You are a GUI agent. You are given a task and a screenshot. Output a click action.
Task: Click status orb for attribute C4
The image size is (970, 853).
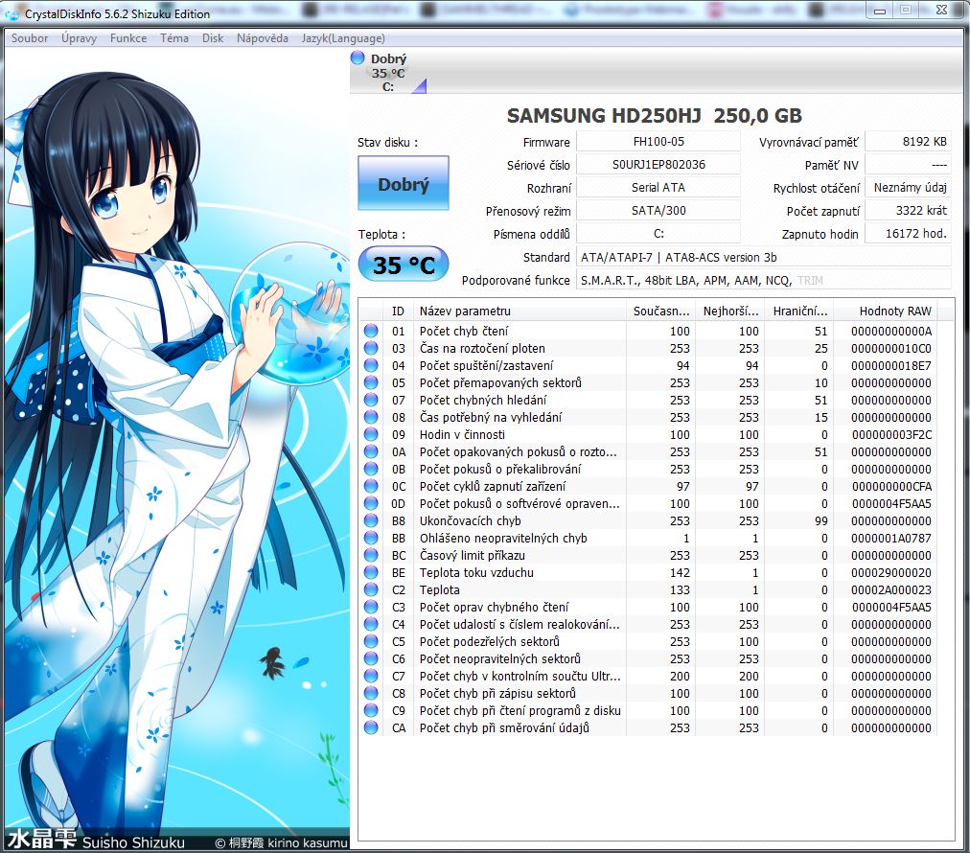[371, 625]
